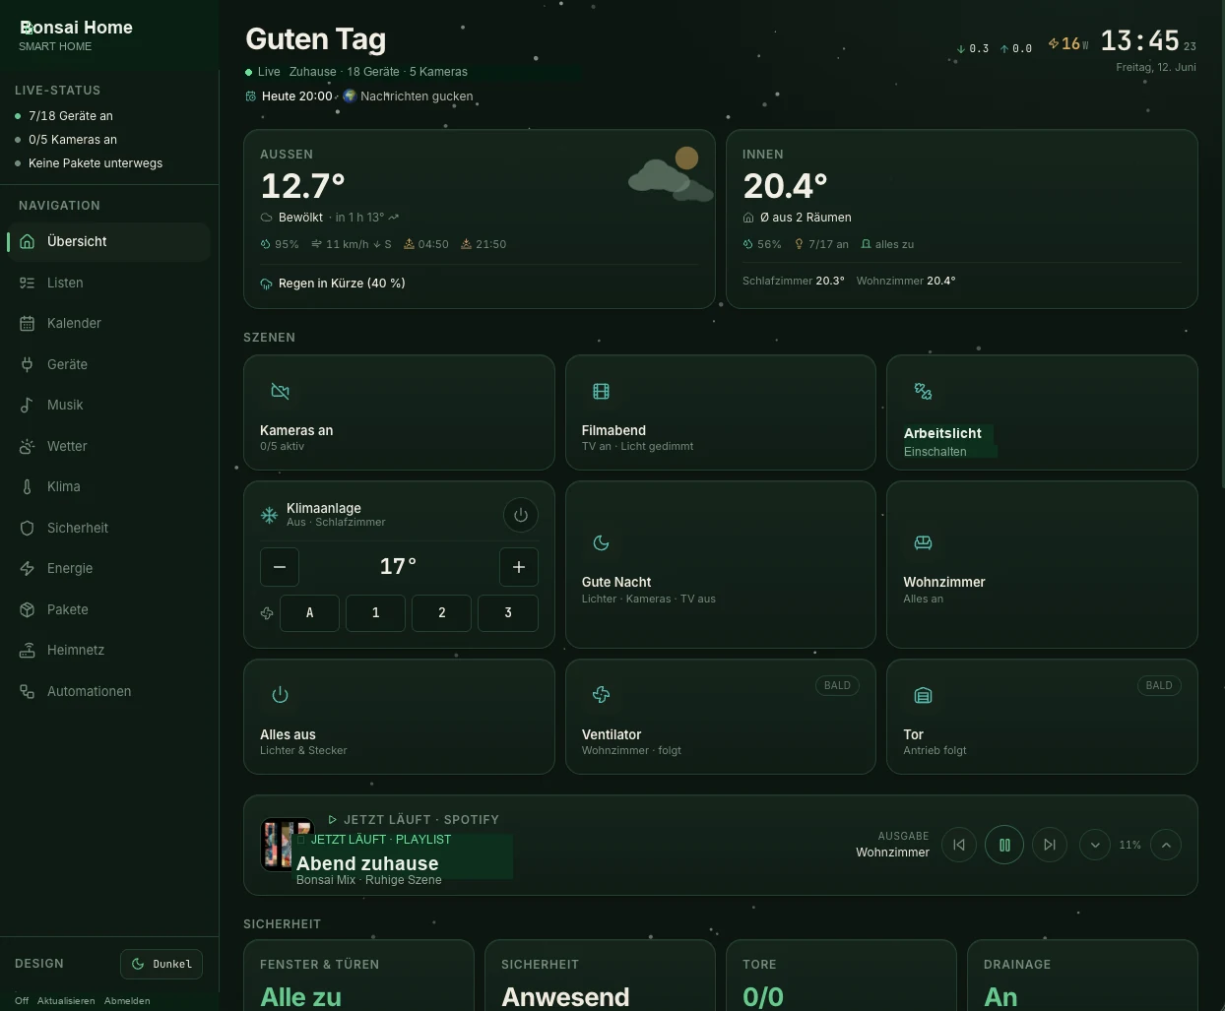Click the moon icon in Gute Nacht
1225x1011 pixels.
[x=601, y=542]
